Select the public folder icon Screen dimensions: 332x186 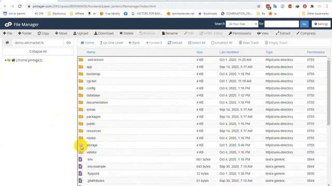[x=81, y=123]
